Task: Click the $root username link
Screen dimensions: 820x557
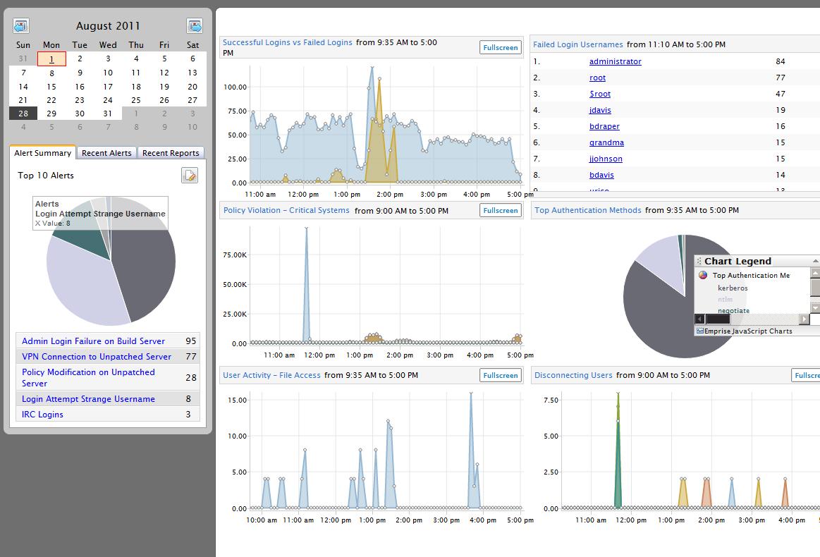Action: tap(600, 94)
